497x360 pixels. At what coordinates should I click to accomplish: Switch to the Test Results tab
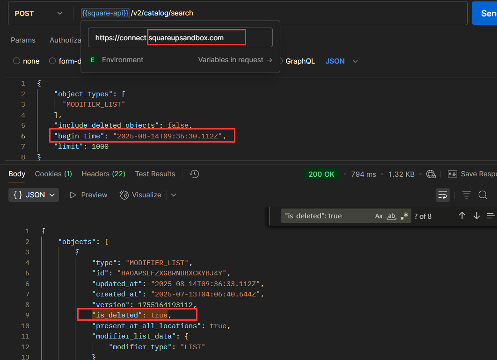point(155,174)
